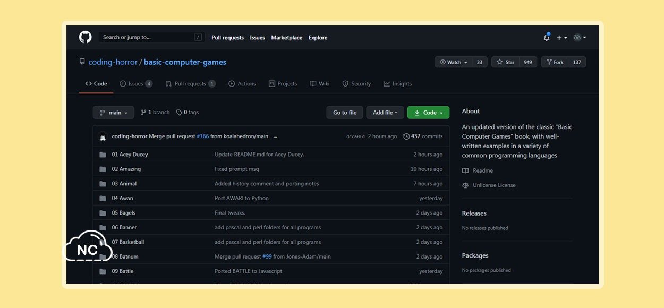Open the 06 Banner folder

(x=124, y=227)
